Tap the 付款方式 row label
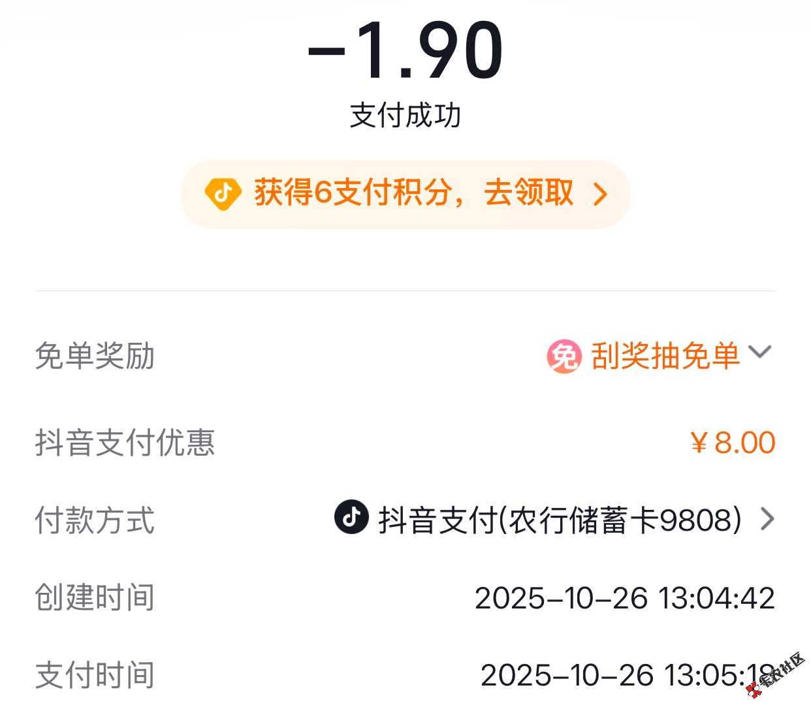The height and width of the screenshot is (711, 811). pos(95,520)
